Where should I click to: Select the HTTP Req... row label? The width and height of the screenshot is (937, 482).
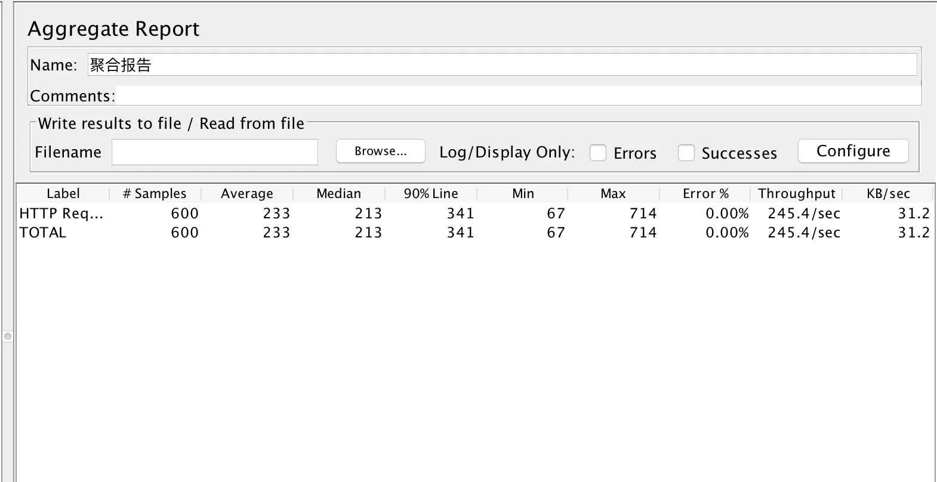click(61, 214)
